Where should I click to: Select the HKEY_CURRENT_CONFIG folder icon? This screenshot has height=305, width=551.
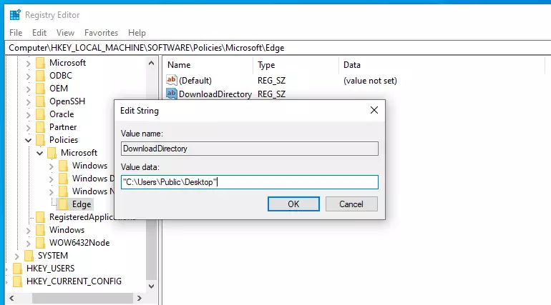pyautogui.click(x=17, y=281)
